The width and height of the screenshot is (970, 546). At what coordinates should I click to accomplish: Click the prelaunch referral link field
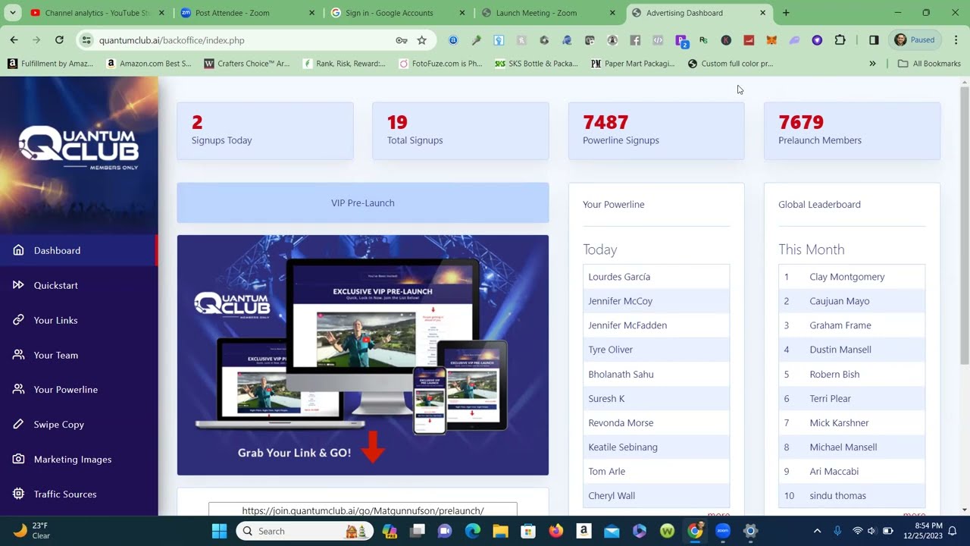point(363,510)
